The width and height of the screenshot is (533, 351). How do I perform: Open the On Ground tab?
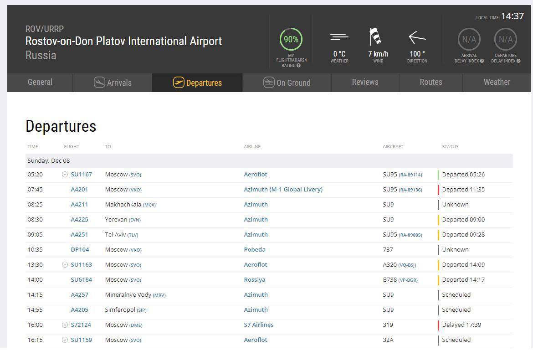tap(287, 83)
